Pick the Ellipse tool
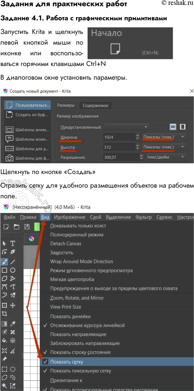This screenshot has height=391, width=194. click(13, 270)
